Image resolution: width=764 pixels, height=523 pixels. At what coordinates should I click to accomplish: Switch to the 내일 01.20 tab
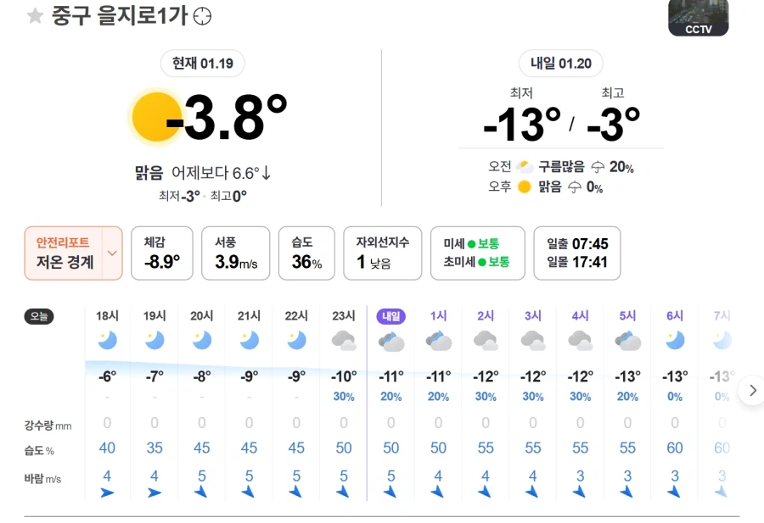coord(560,64)
